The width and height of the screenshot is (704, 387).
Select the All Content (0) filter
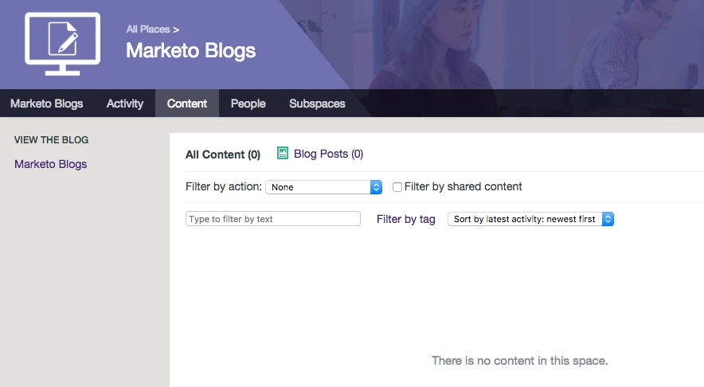pos(223,154)
